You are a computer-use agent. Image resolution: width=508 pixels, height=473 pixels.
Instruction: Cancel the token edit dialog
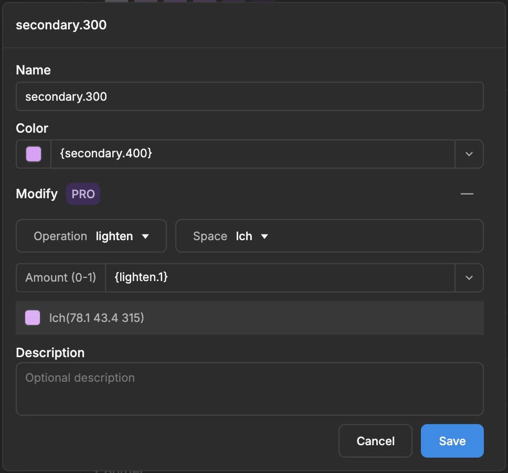tap(376, 441)
